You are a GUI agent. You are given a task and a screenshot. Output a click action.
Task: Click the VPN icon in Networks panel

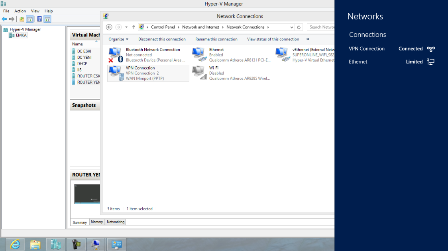431,49
